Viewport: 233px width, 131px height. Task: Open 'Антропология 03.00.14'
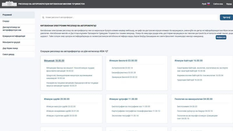122,68
